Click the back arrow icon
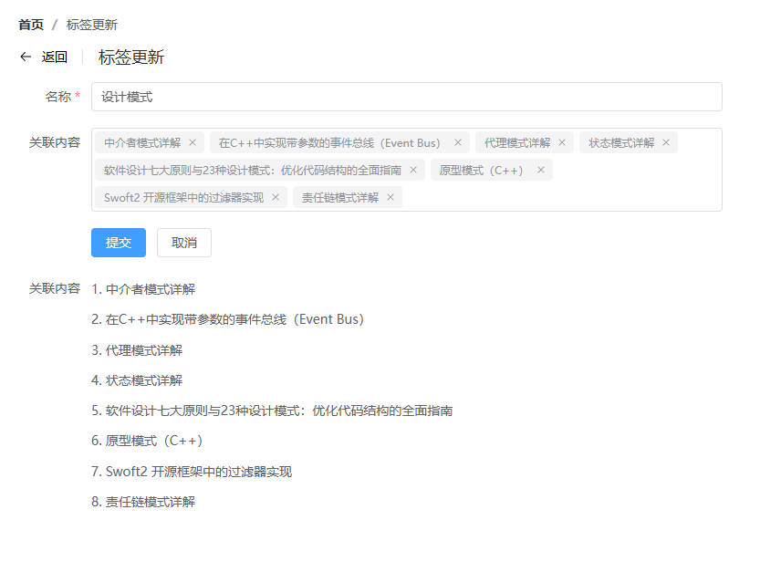 tap(26, 57)
